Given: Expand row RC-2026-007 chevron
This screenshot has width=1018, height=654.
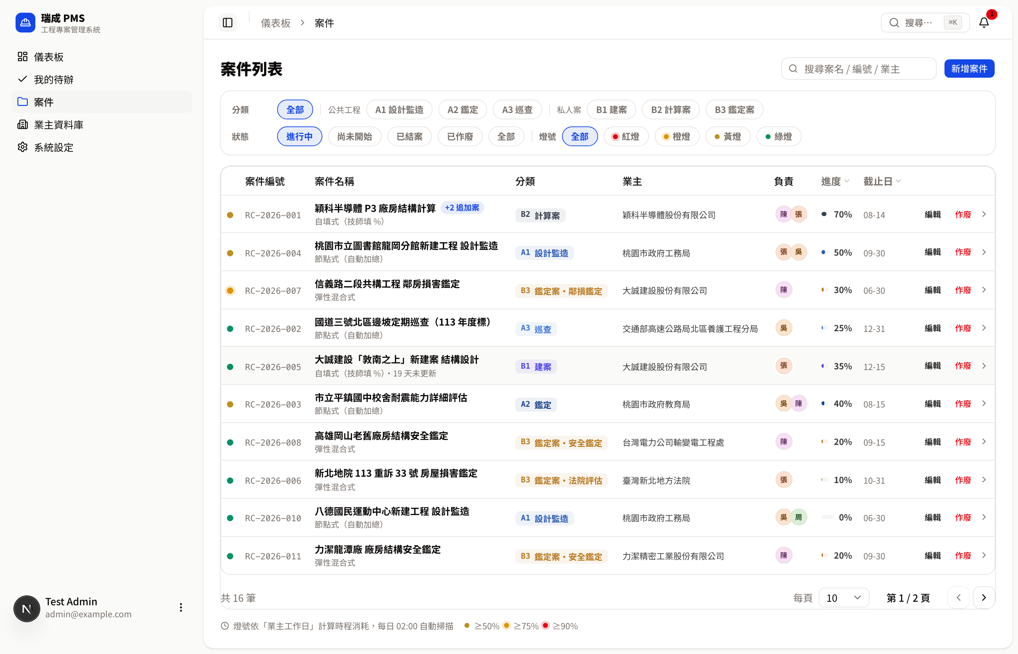Looking at the screenshot, I should pos(984,290).
